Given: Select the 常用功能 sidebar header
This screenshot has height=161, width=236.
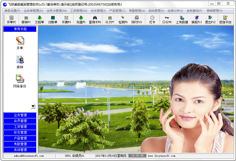Looking at the screenshot, I should coord(20,29).
